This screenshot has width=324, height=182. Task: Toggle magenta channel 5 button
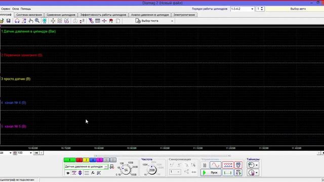pos(100,160)
